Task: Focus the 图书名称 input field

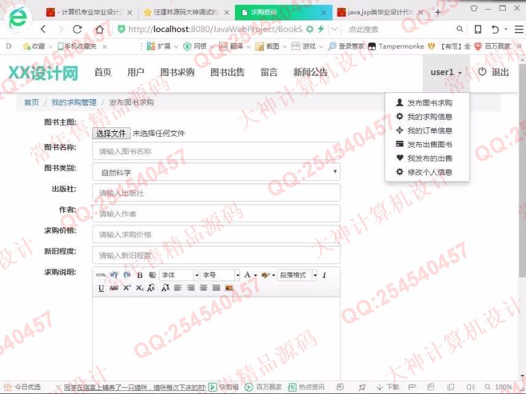Action: pos(217,151)
